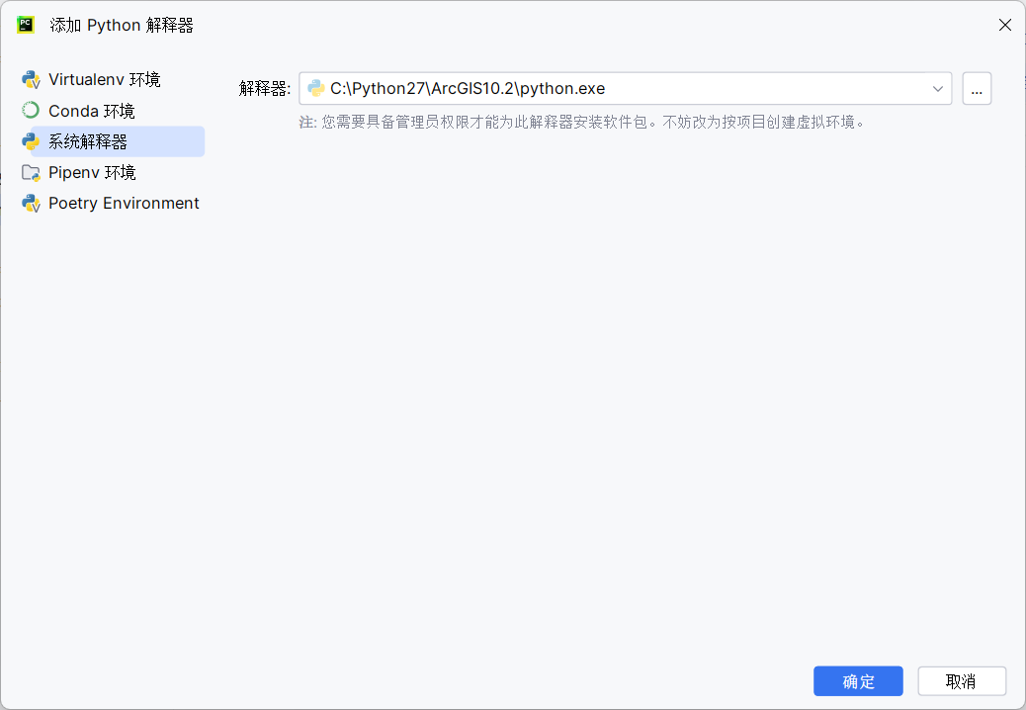Click the system interpreter Python icon

click(31, 141)
